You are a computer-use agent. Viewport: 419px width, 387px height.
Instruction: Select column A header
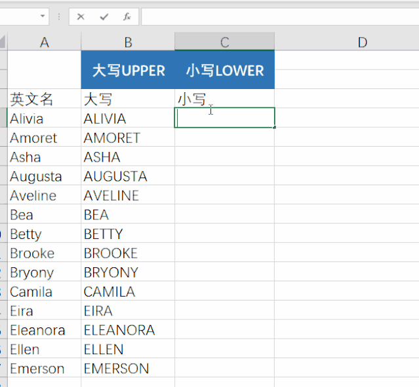45,41
